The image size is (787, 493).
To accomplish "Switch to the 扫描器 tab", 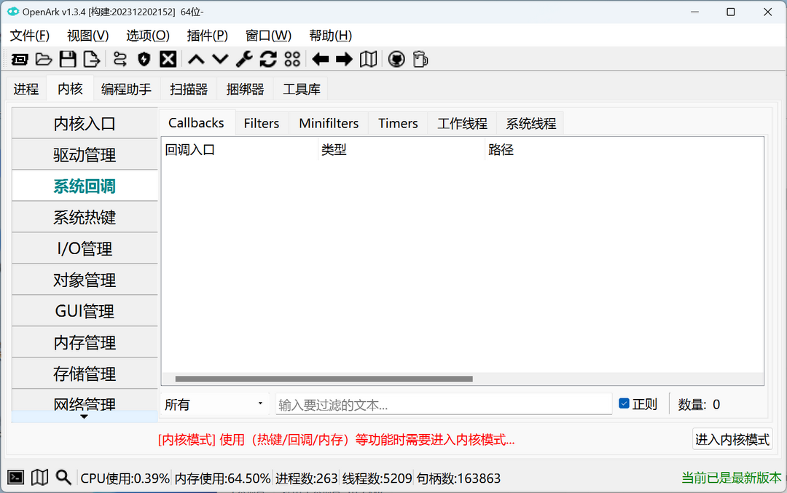I will coord(191,88).
